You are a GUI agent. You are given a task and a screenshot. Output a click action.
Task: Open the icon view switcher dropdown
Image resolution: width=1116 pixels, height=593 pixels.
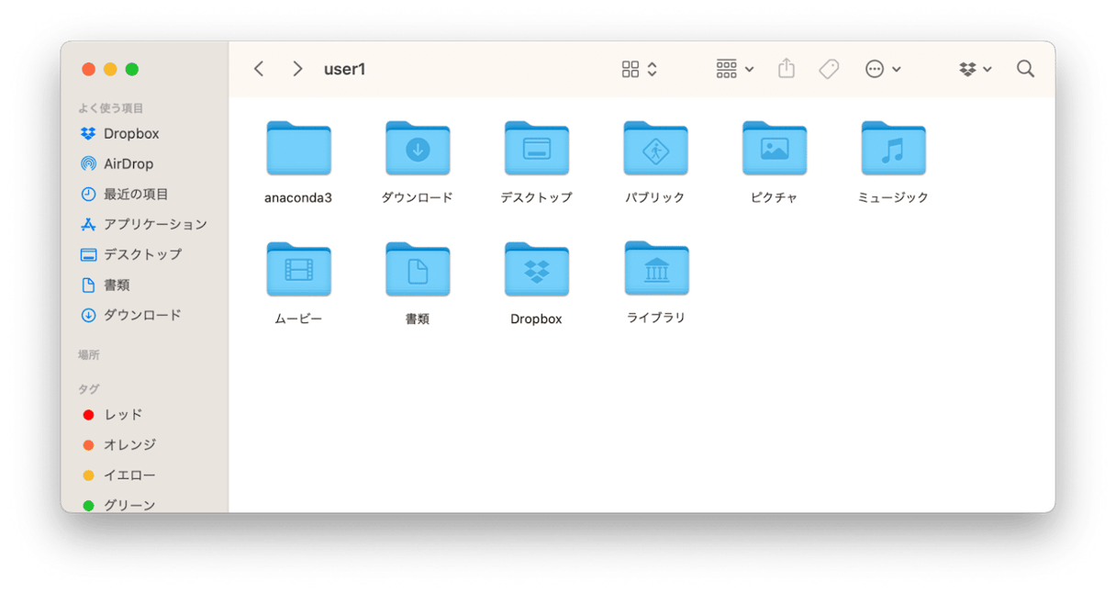[x=640, y=70]
